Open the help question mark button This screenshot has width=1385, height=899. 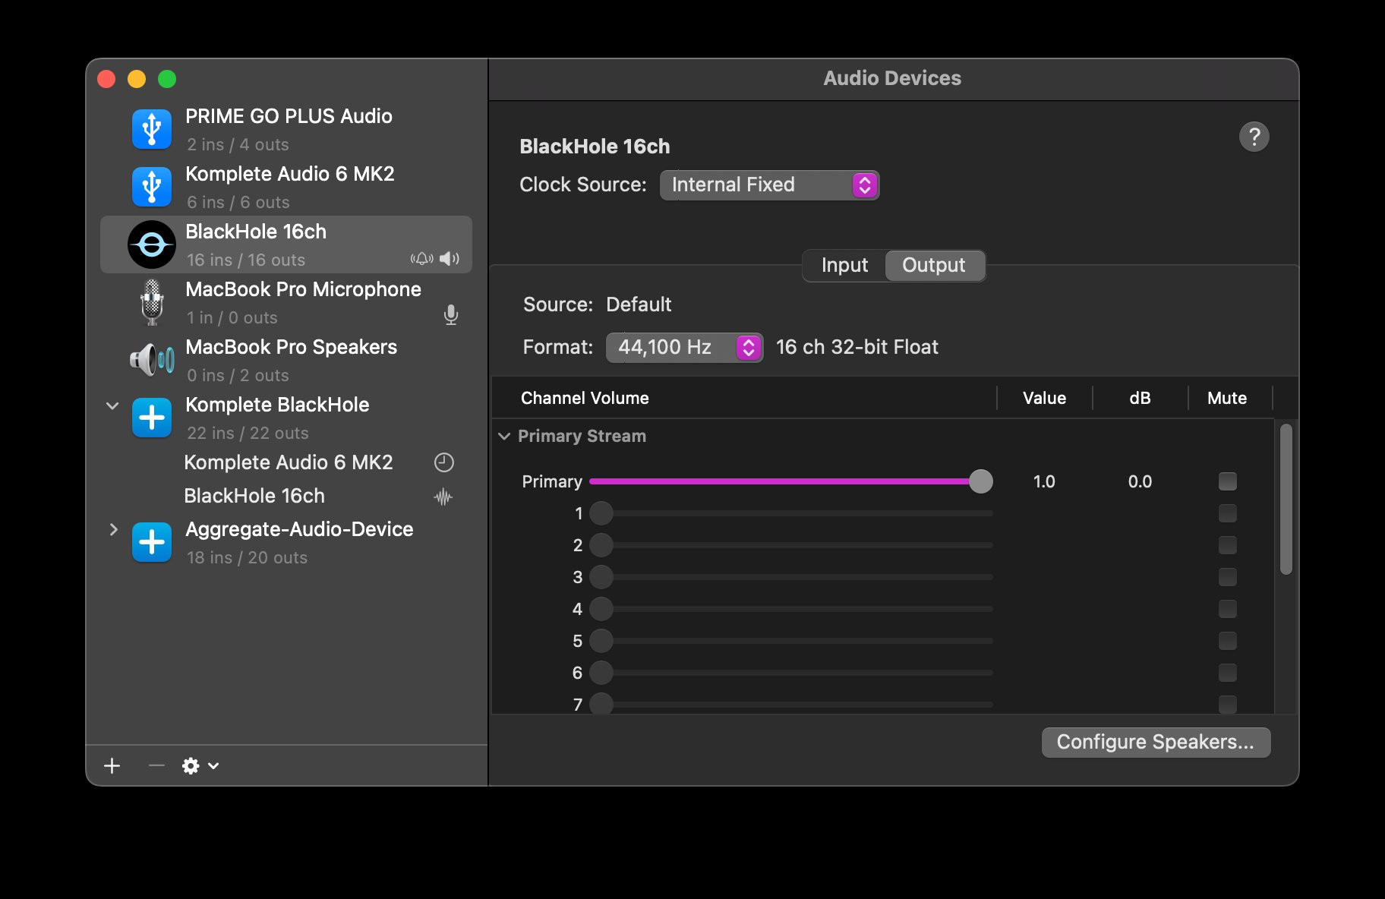(1254, 137)
